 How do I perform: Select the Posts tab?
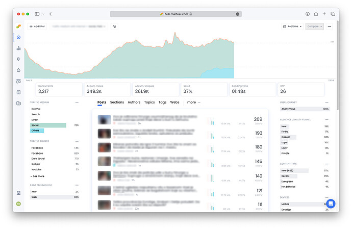(x=102, y=102)
